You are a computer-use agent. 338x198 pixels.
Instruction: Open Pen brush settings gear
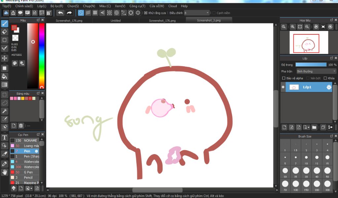[36, 151]
